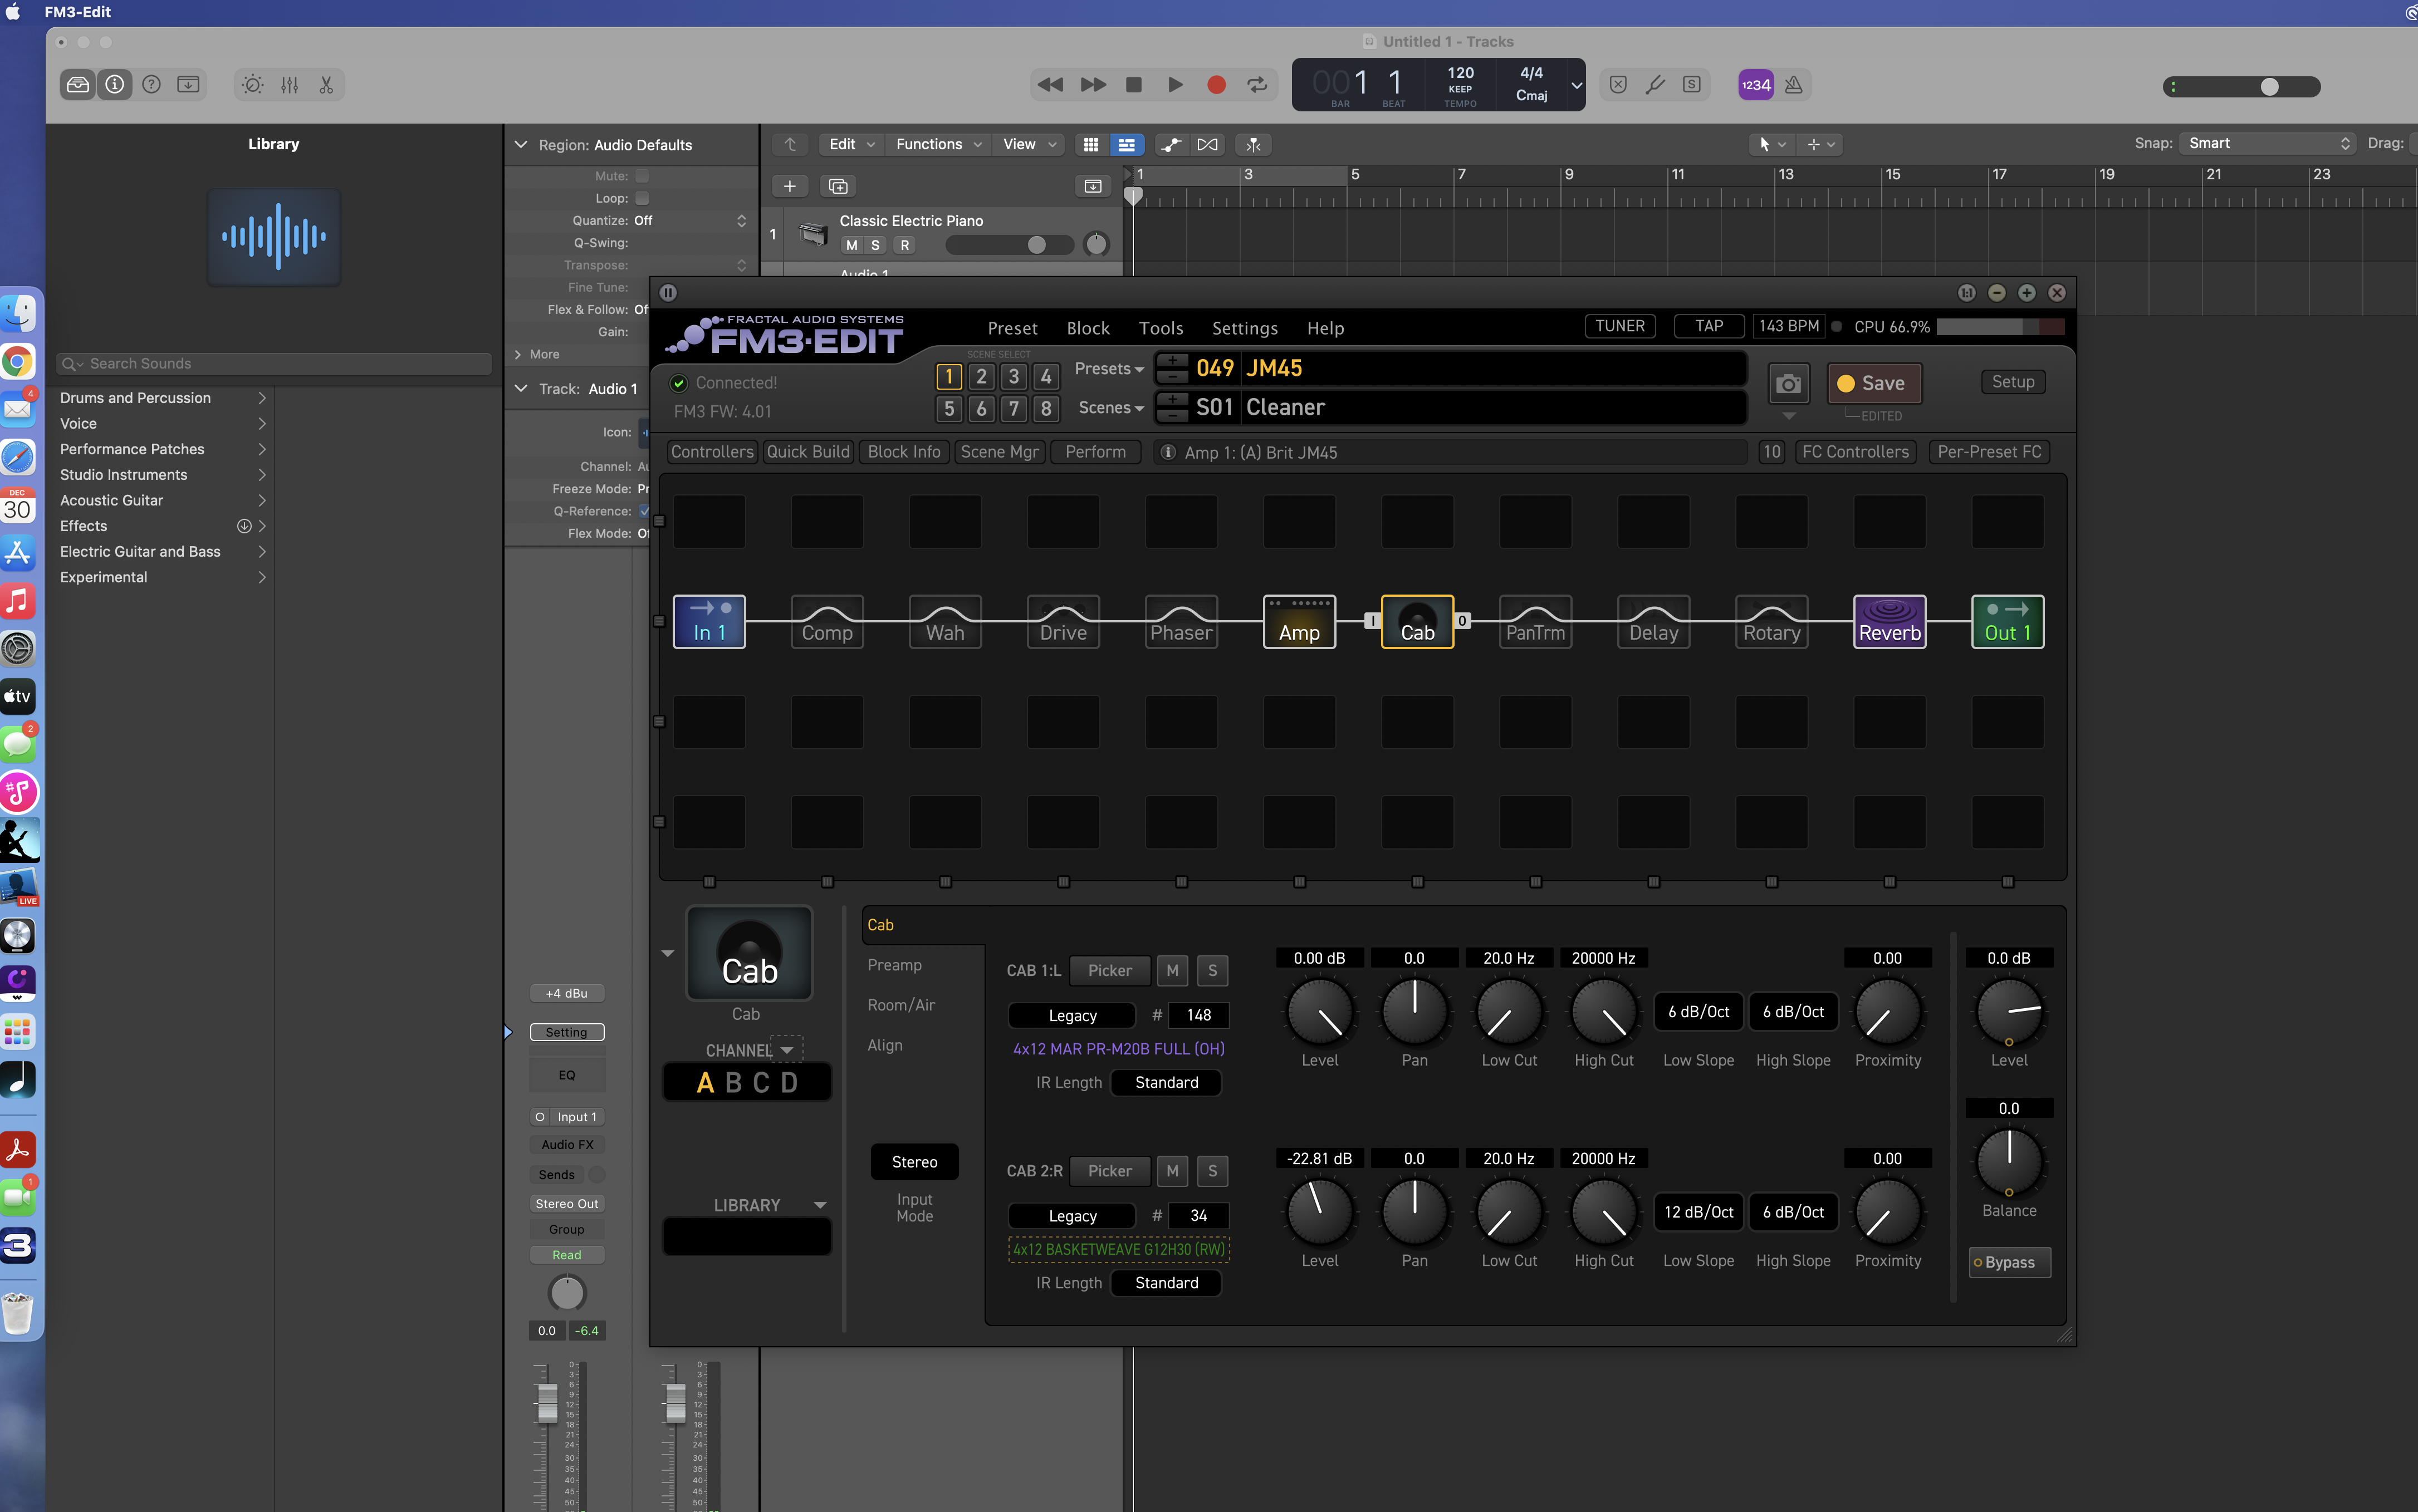
Task: Open Logic Smart Controls icon
Action: [253, 85]
